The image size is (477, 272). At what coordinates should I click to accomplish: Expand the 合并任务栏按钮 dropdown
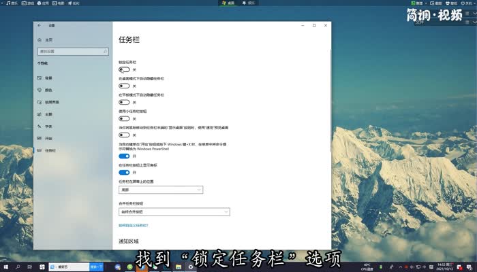click(174, 211)
